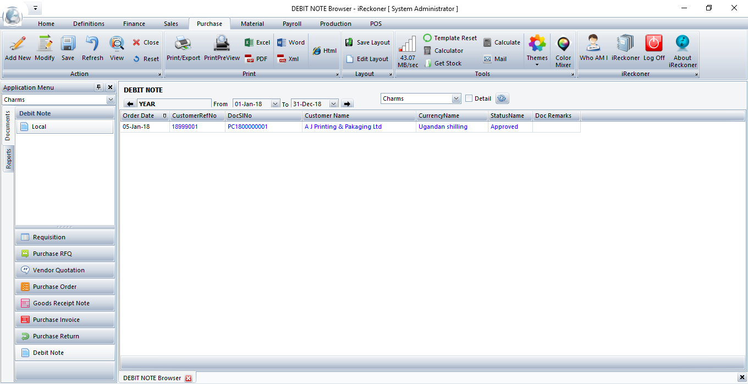Open the Charms company dropdown above grid
Image resolution: width=748 pixels, height=384 pixels.
coord(456,98)
